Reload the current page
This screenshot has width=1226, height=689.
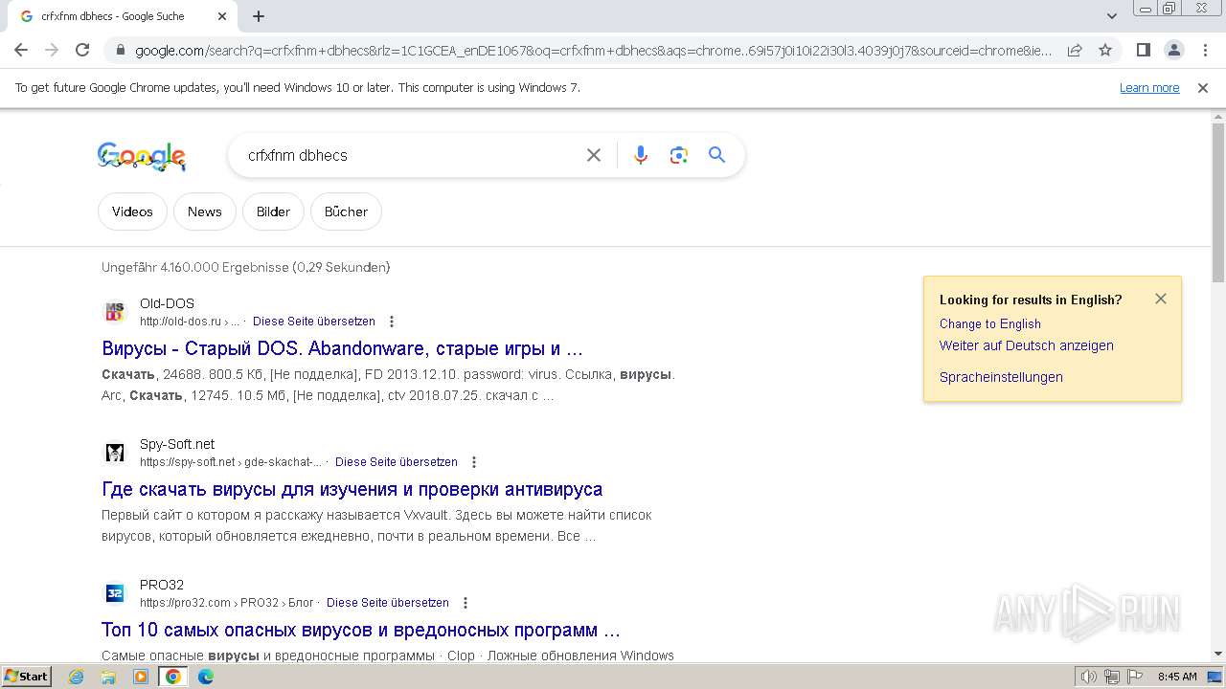coord(82,50)
